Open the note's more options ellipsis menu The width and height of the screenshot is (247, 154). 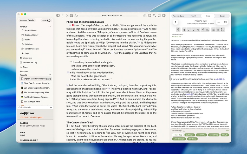point(218,22)
